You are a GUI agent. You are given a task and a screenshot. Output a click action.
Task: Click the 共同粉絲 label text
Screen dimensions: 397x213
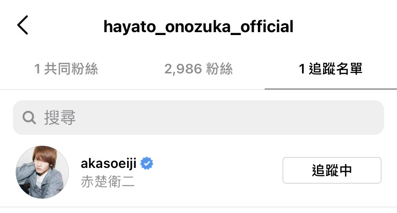pyautogui.click(x=71, y=69)
